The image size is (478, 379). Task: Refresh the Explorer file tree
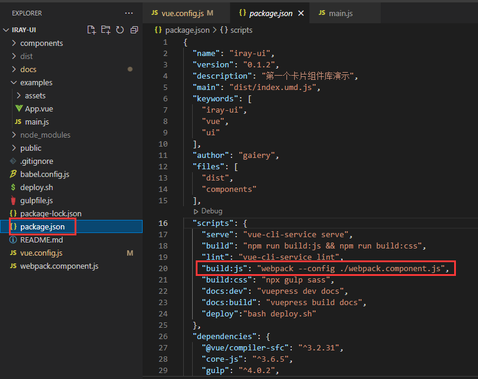click(x=120, y=30)
